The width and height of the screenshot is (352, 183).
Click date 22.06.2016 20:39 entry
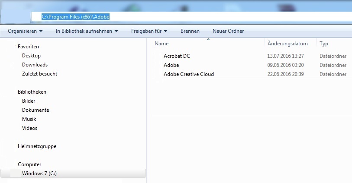pos(285,74)
